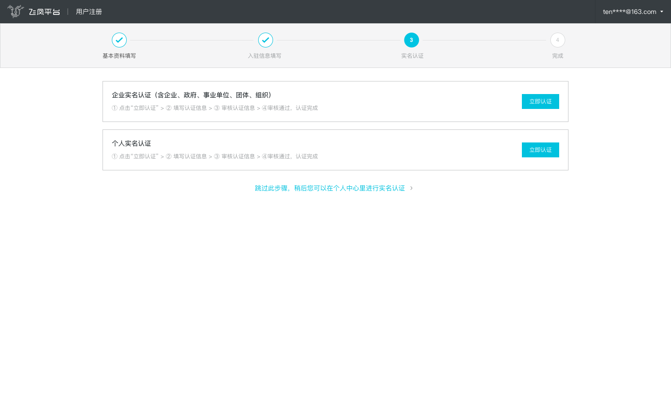The width and height of the screenshot is (671, 419).
Task: Select the 完成 step label
Action: pyautogui.click(x=558, y=56)
